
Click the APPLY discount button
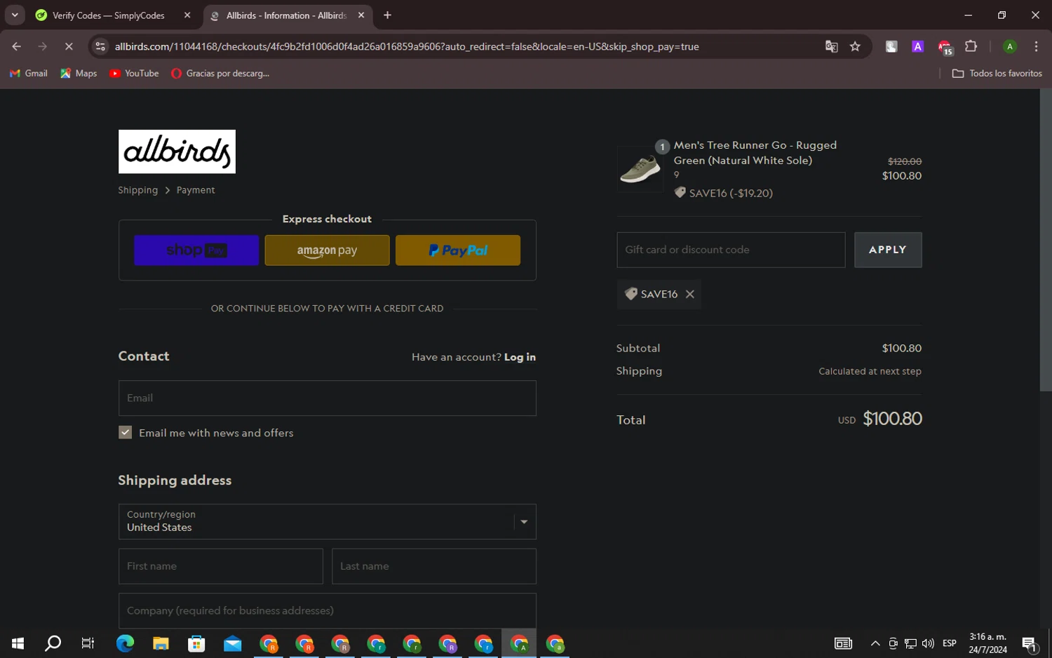[x=888, y=250]
